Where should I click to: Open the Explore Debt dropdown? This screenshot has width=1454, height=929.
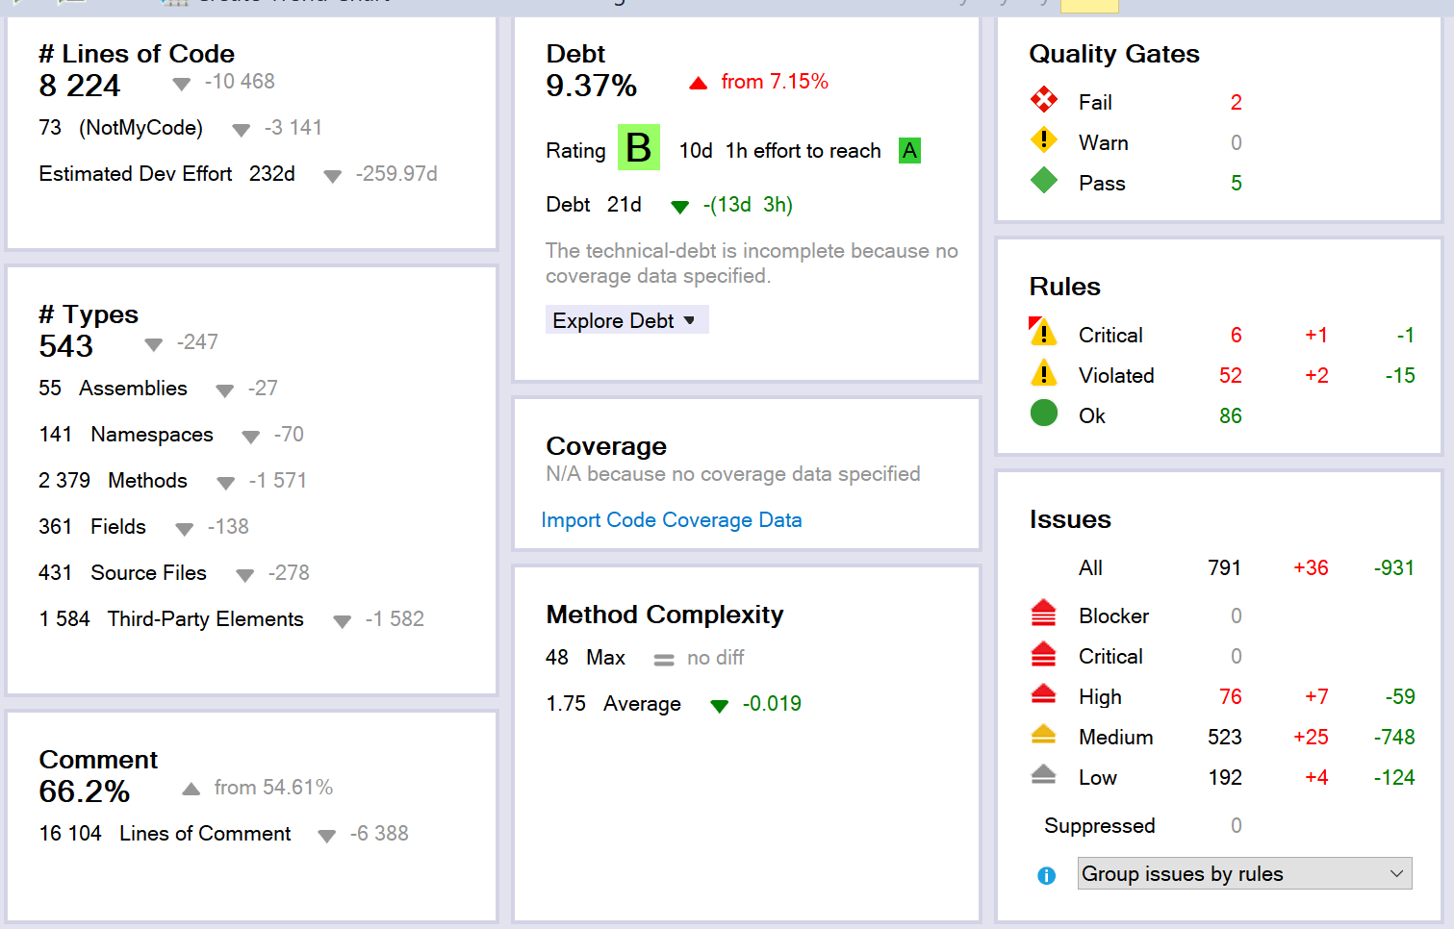tap(626, 320)
